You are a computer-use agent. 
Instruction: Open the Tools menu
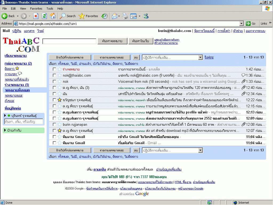(x=50, y=9)
